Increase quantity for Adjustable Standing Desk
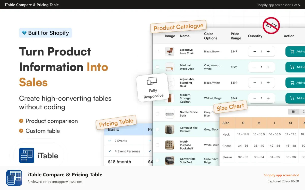 [268, 83]
